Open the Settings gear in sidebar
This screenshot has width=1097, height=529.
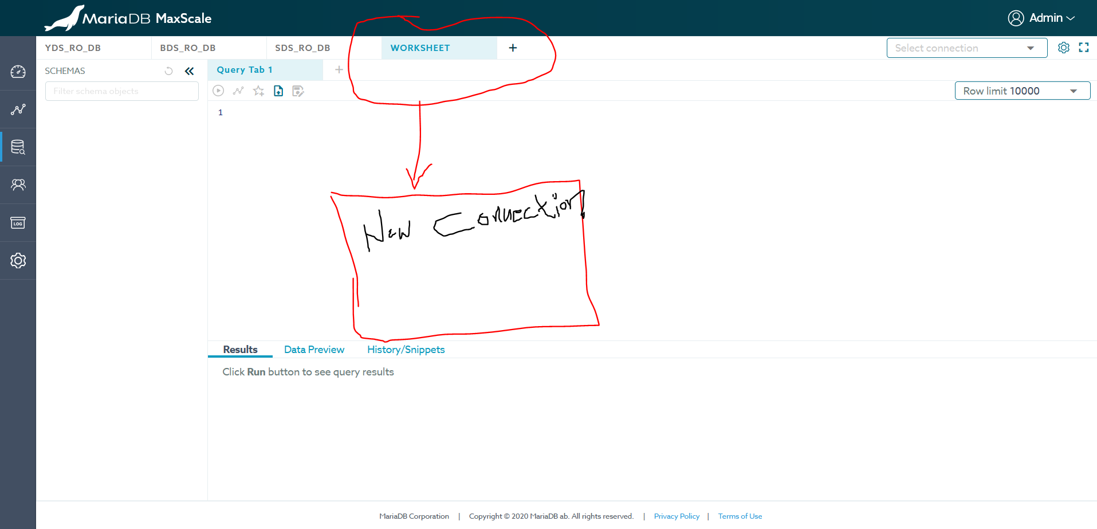tap(18, 261)
